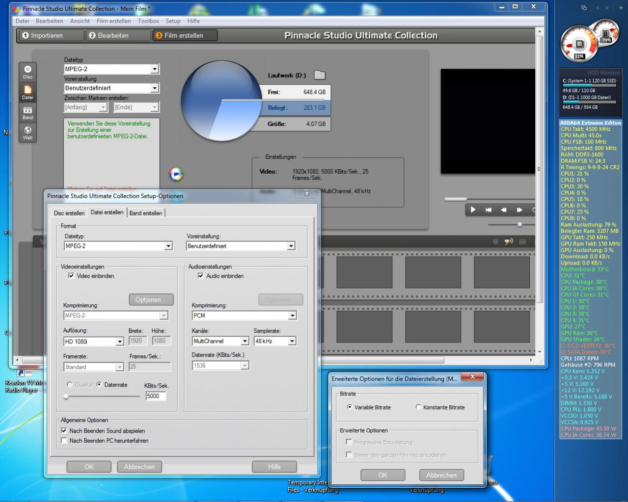Click the player scrubber bar handle
Screen dimensions: 628x502
click(456, 199)
